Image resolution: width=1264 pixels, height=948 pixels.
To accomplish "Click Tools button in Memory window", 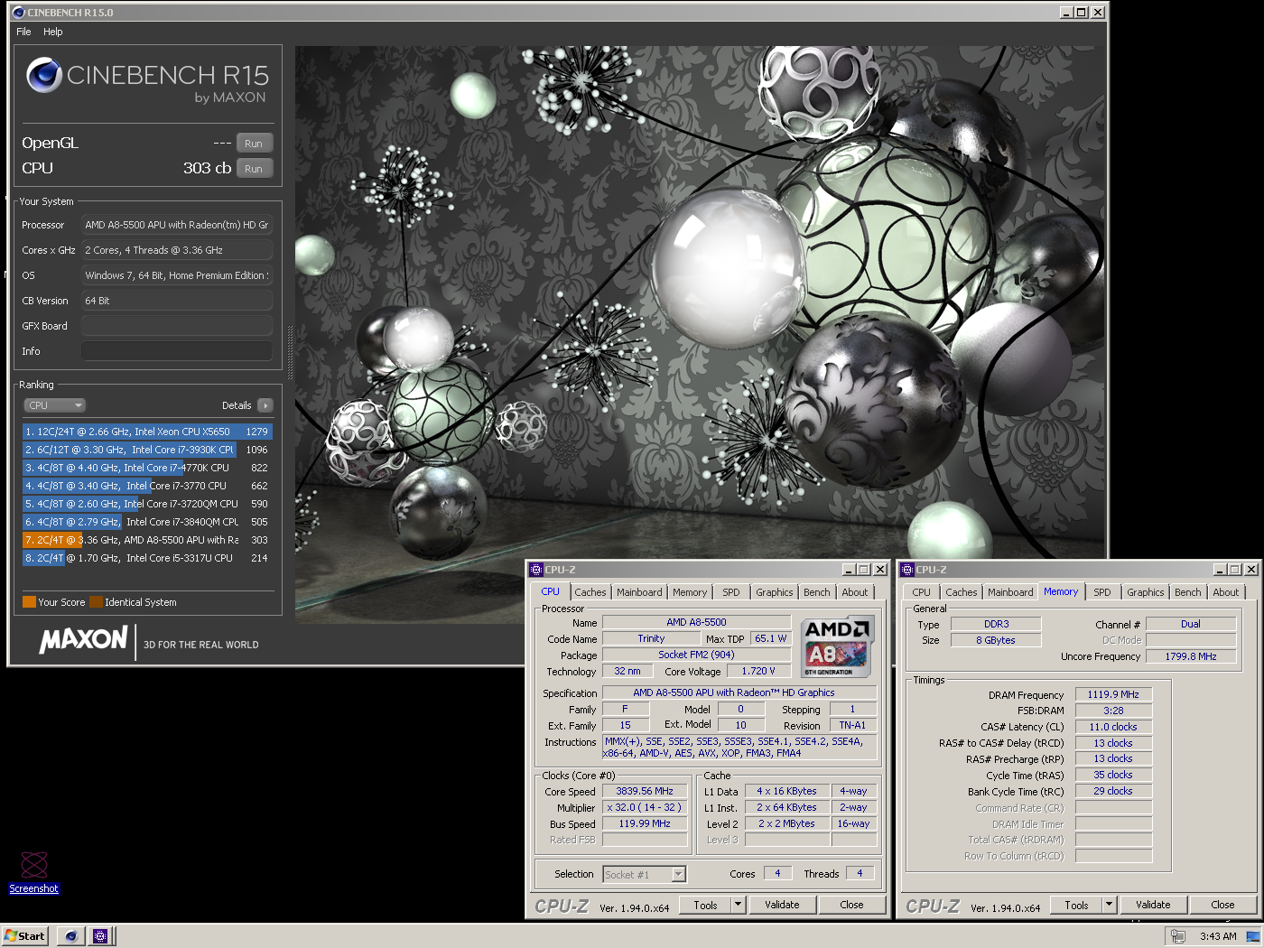I will pyautogui.click(x=1077, y=905).
